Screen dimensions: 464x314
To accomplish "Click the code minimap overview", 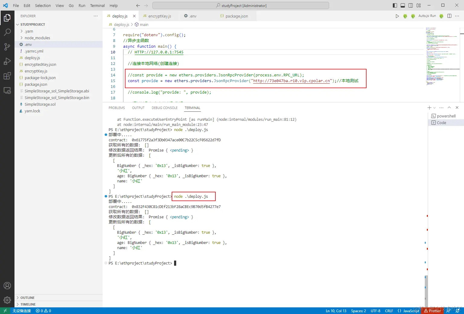I will click(442, 56).
